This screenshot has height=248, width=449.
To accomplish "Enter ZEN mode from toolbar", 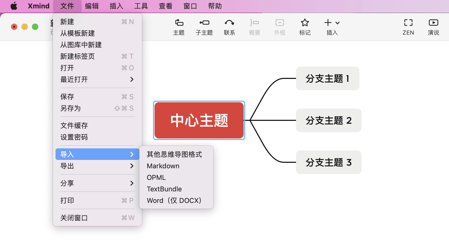I will click(x=408, y=27).
